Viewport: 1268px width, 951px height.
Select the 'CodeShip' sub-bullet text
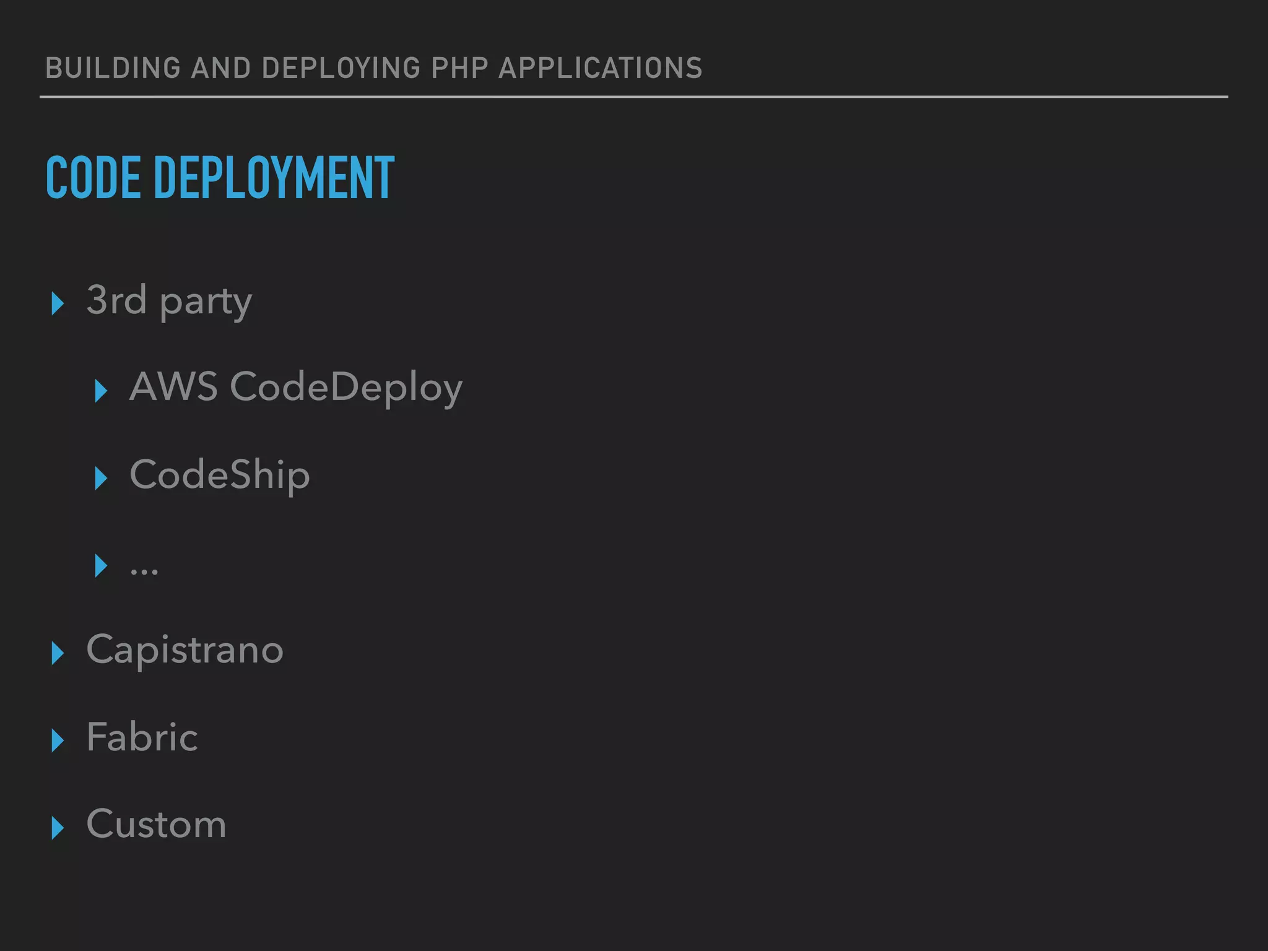coord(220,476)
